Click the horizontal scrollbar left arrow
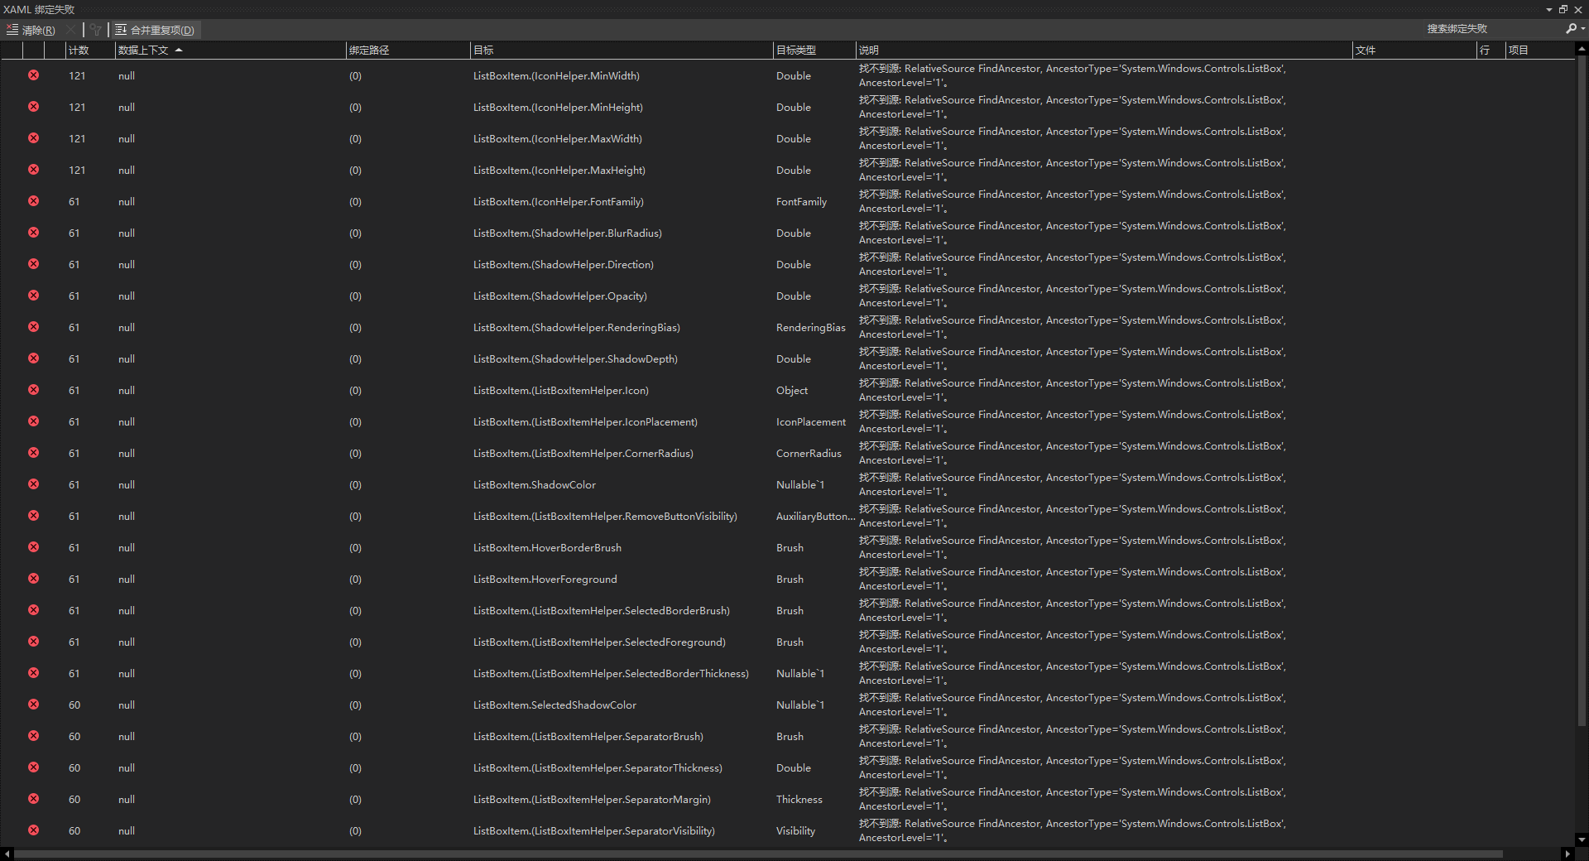Viewport: 1589px width, 861px height. (x=7, y=854)
